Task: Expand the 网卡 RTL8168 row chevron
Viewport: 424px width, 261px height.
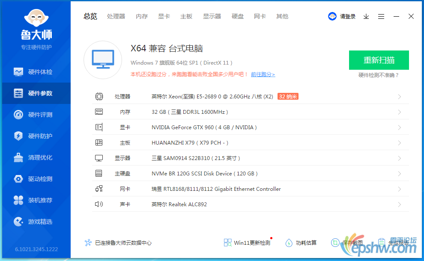Action: [400, 189]
